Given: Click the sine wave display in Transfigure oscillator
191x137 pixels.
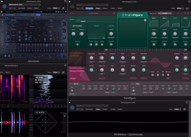Looking at the screenshot, I should [160, 62].
